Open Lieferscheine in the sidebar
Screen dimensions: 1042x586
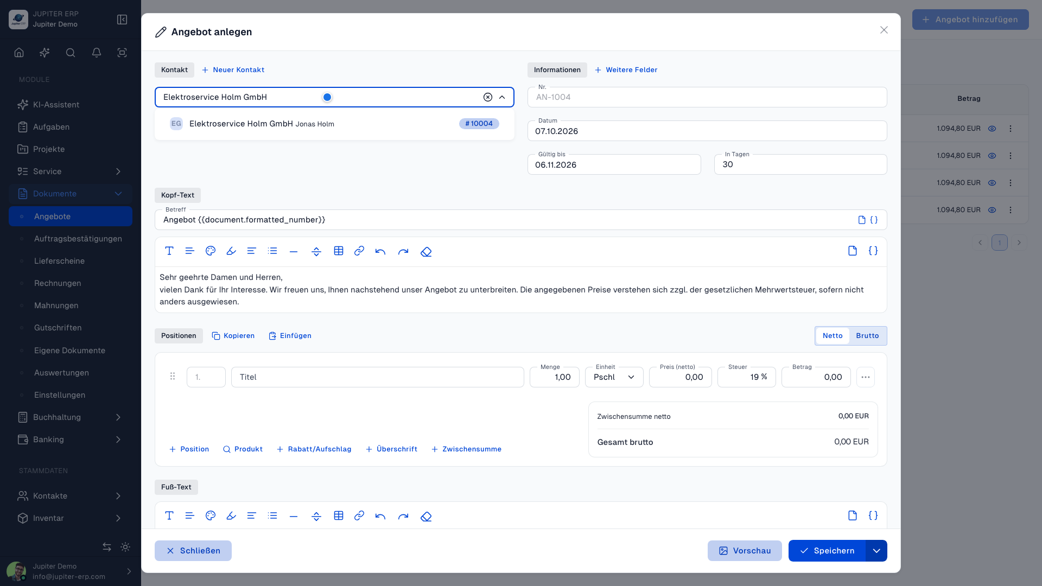tap(71, 261)
